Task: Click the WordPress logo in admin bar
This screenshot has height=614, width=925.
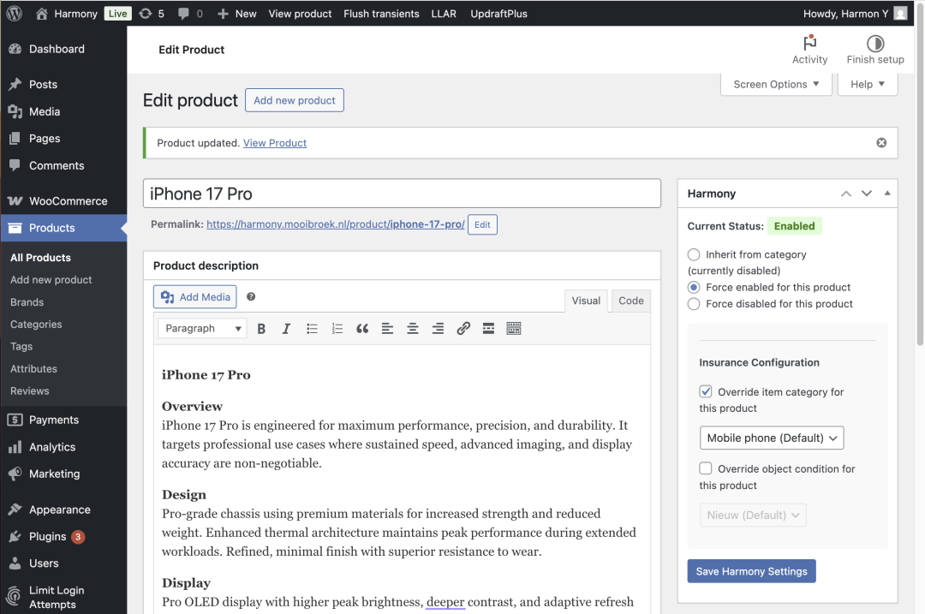Action: [15, 14]
